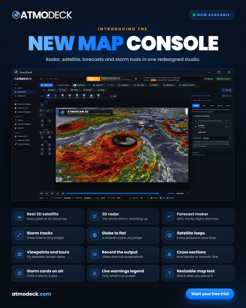
Task: Select the SRV quick preset
Action: [x=70, y=96]
